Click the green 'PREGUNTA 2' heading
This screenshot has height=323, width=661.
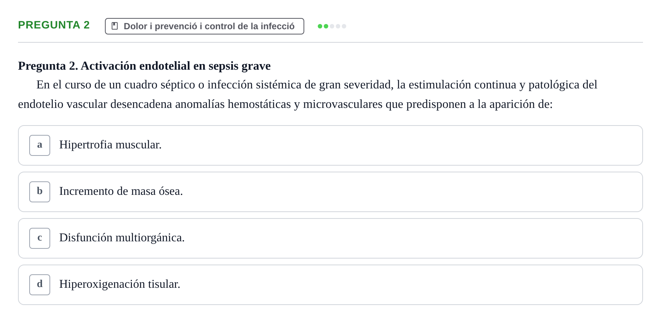click(54, 25)
